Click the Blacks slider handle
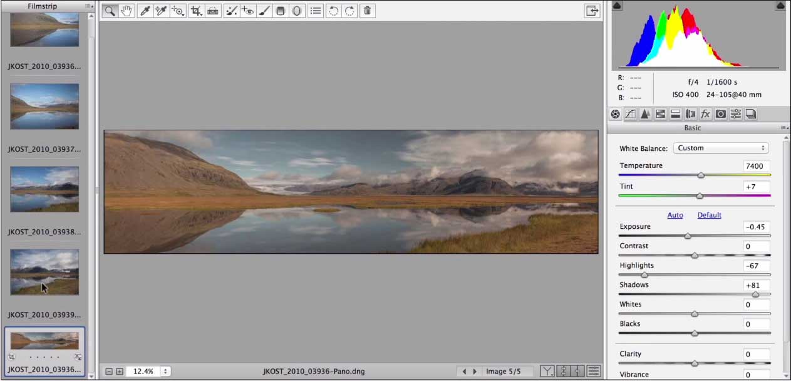The width and height of the screenshot is (791, 381). point(695,333)
